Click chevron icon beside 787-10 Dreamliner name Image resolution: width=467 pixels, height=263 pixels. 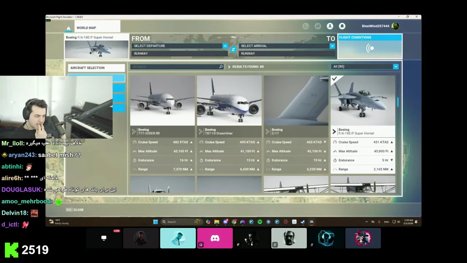click(201, 131)
